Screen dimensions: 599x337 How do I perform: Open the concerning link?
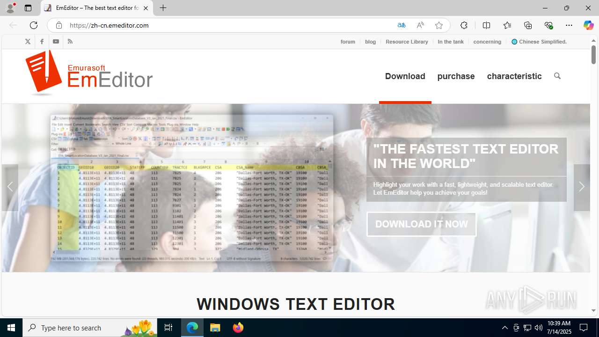(487, 42)
